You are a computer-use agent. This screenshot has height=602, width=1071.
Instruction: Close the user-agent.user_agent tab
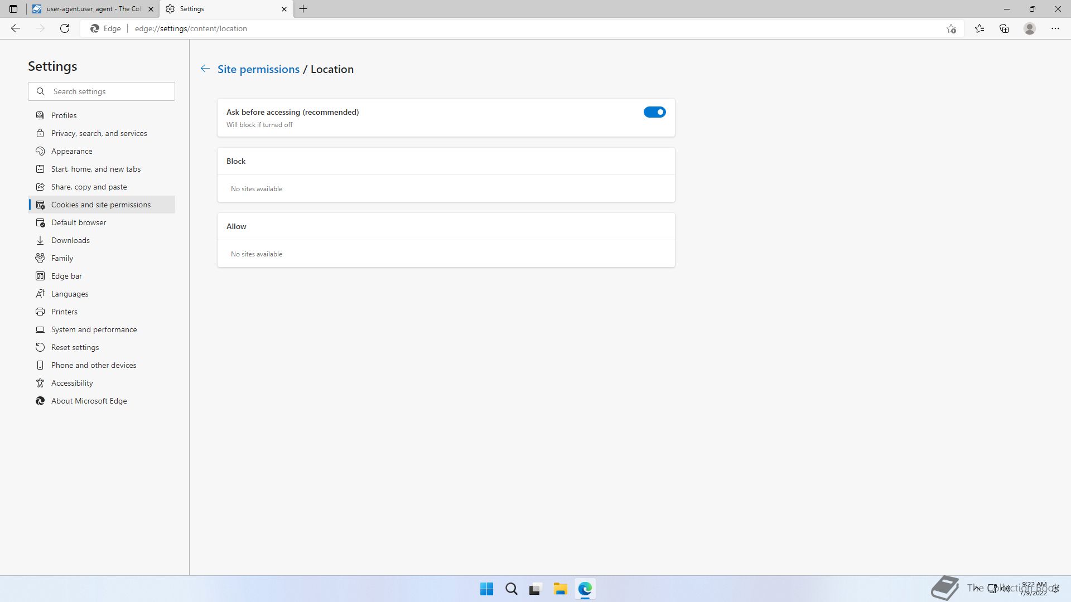[151, 9]
